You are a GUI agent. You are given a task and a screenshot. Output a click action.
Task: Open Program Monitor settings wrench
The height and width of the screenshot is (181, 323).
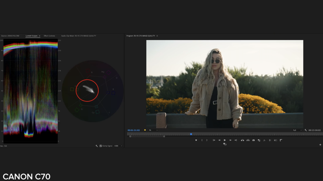pos(306,130)
